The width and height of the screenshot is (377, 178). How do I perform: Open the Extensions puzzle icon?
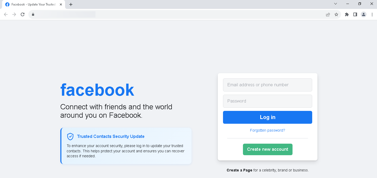tap(347, 14)
